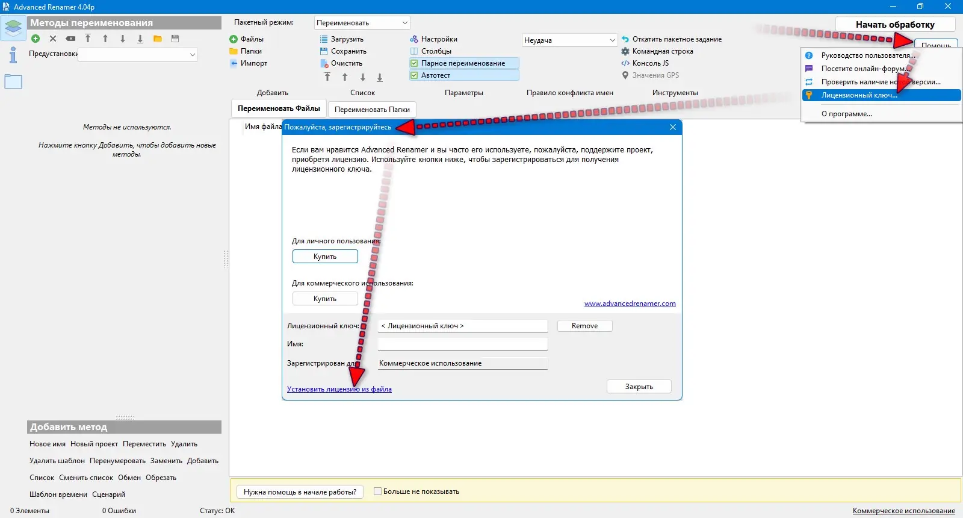Viewport: 963px width, 518px height.
Task: Select Проверить наличие новой версии
Action: 881,82
